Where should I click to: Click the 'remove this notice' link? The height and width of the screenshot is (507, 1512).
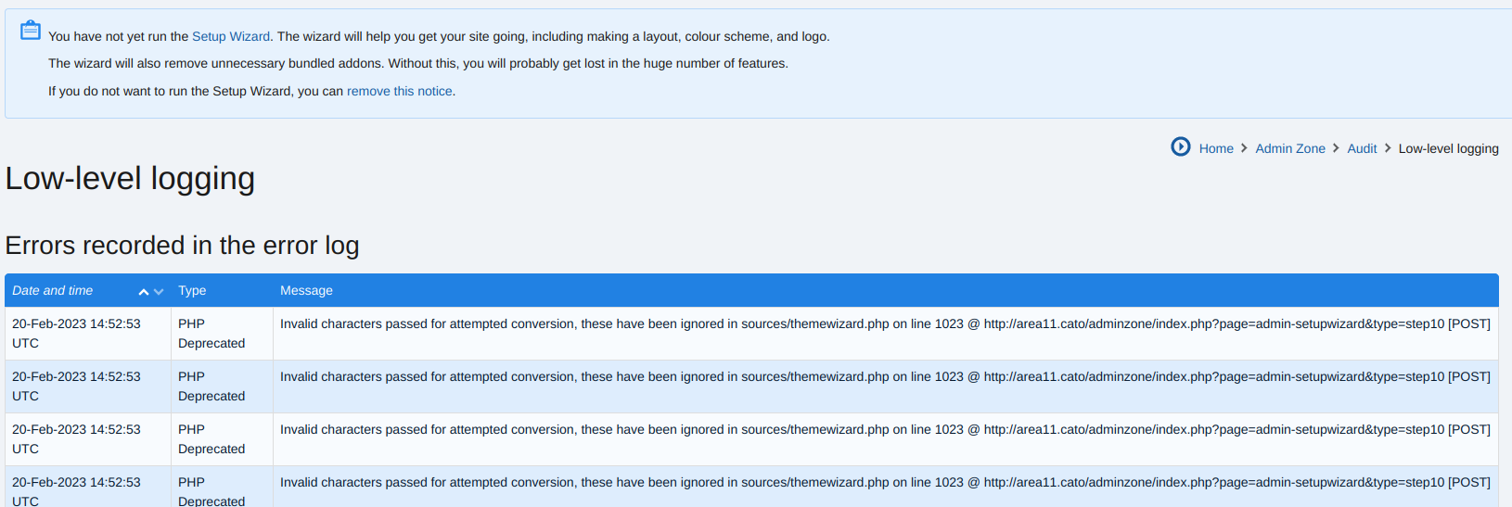[x=399, y=91]
